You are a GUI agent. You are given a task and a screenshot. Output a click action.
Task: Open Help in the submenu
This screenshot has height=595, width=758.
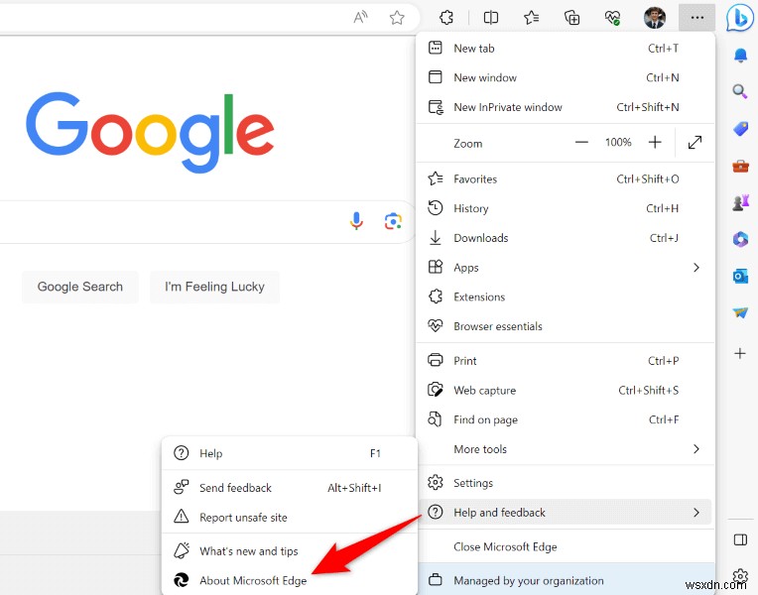click(289, 453)
